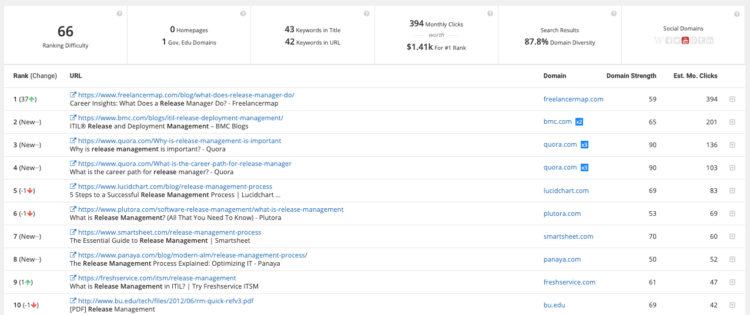Sort by Domain Strength column header

(631, 76)
